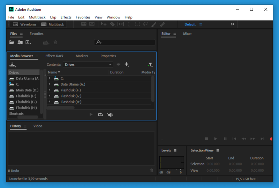279x188 pixels.
Task: Select the Lasso Selection tool
Action: [x=145, y=24]
